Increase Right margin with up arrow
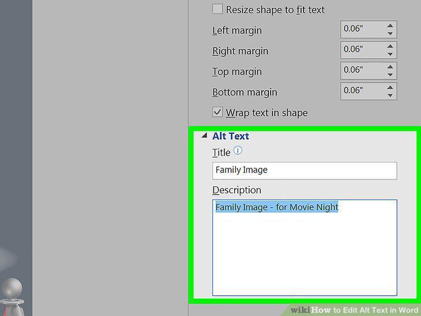421x316 pixels. pos(390,46)
